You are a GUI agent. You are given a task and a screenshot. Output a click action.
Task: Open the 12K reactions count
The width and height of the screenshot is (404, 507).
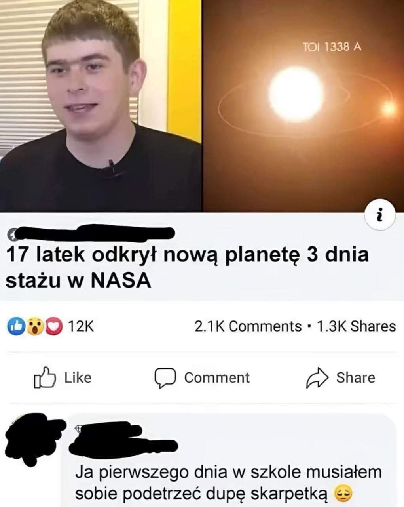[81, 326]
